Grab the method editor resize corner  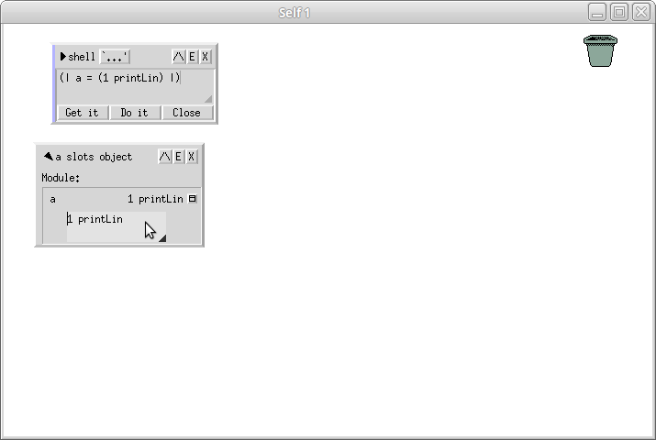[x=162, y=237]
